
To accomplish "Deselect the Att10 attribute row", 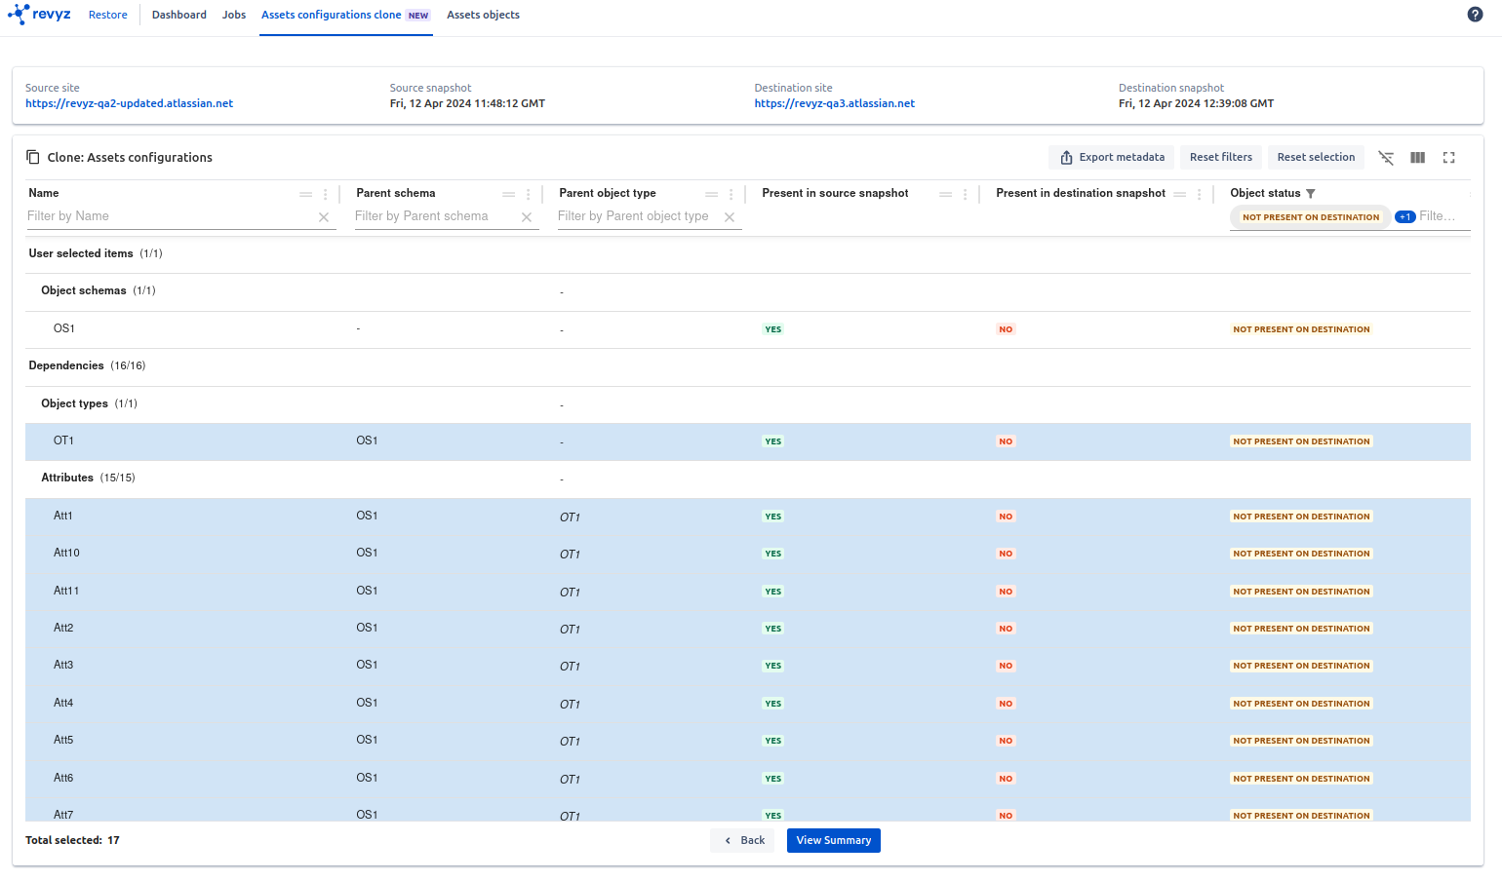I will coord(748,554).
